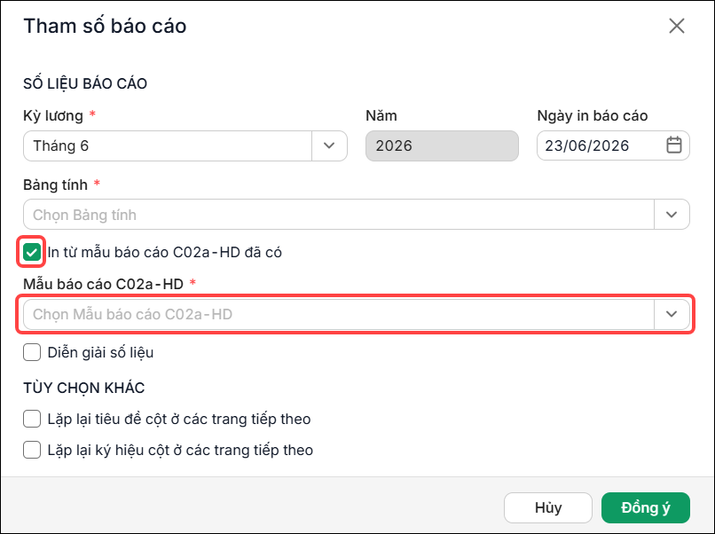Enable the Diễn giải số liệu checkbox
Screen dimensions: 715x534
[32, 352]
